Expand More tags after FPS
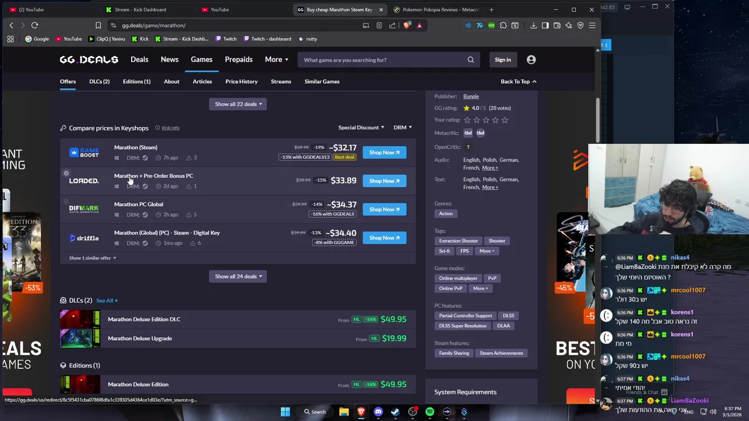This screenshot has width=749, height=421. 486,251
